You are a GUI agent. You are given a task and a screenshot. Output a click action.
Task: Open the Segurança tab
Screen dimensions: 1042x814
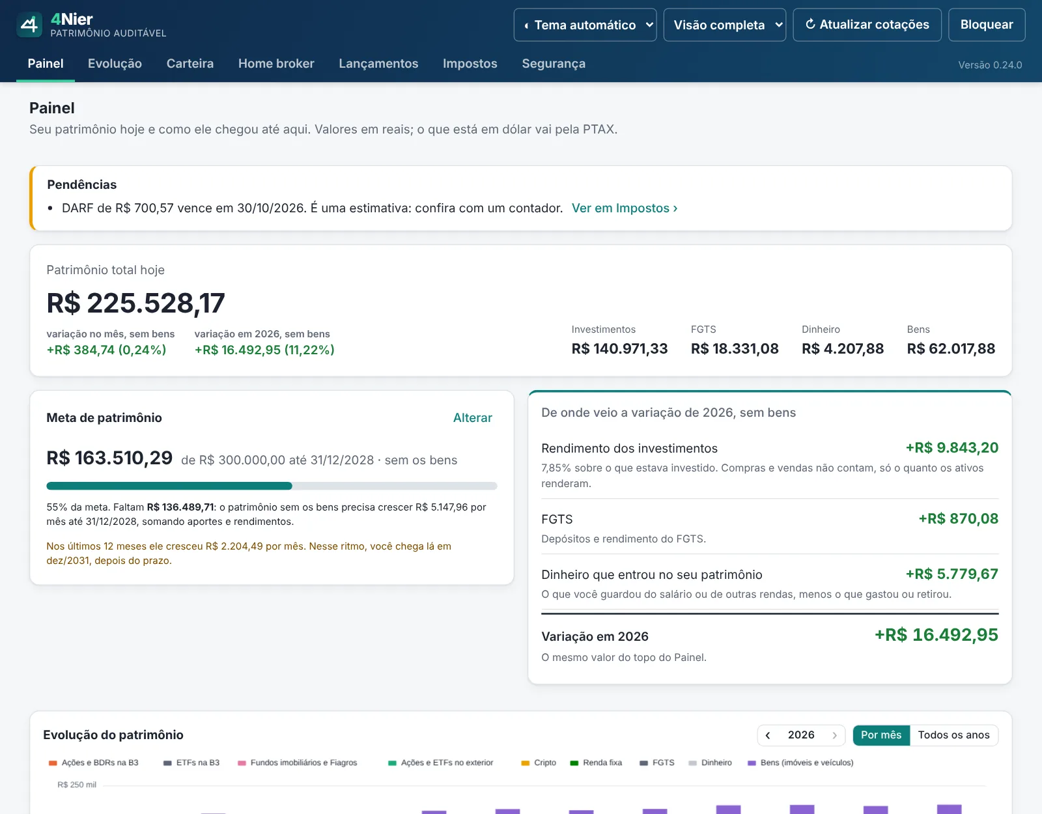554,64
